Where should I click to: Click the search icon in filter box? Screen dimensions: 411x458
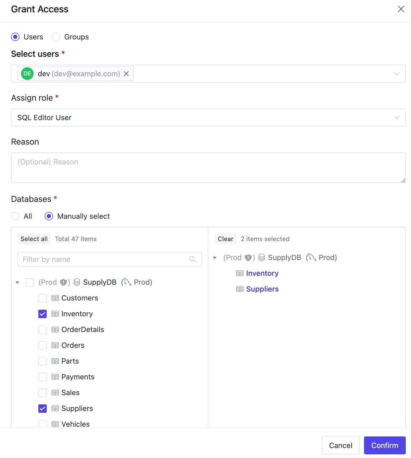click(193, 259)
